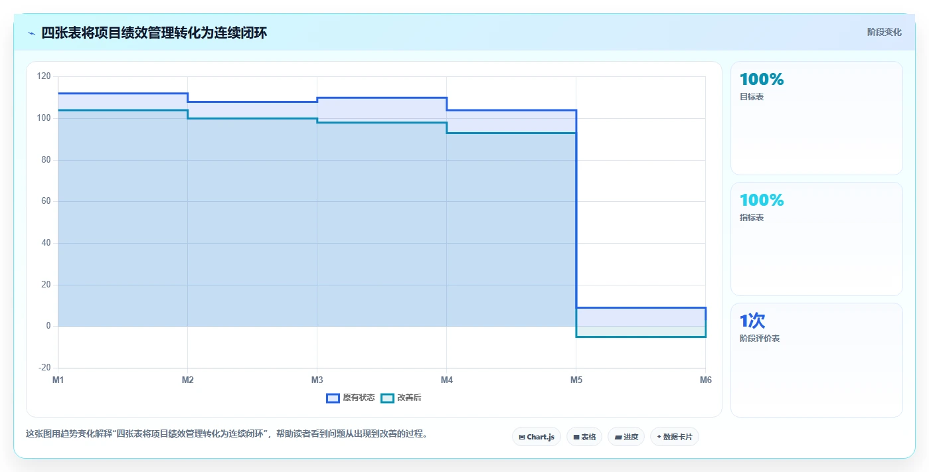This screenshot has height=472, width=929.
Task: Click the 120 y-axis value
Action: (44, 76)
